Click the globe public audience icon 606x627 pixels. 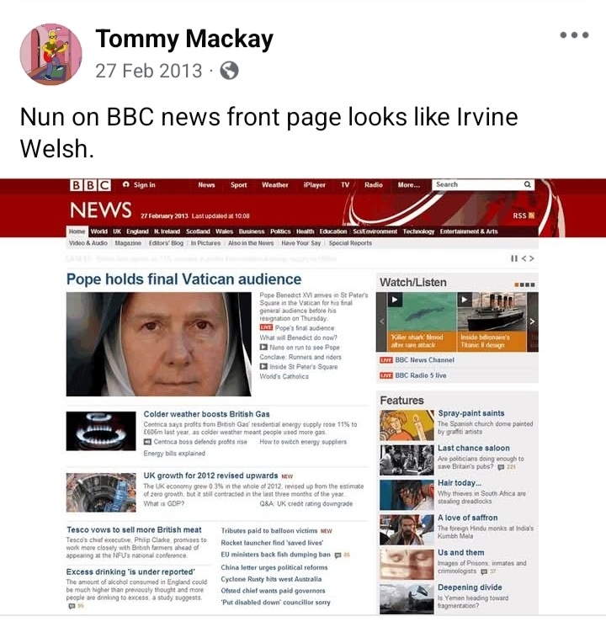tap(229, 71)
